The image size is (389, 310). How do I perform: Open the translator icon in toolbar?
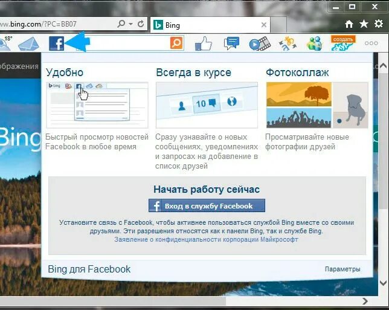[288, 44]
